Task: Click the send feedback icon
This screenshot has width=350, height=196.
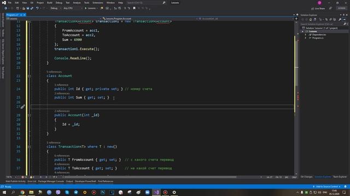Action: 330,8
